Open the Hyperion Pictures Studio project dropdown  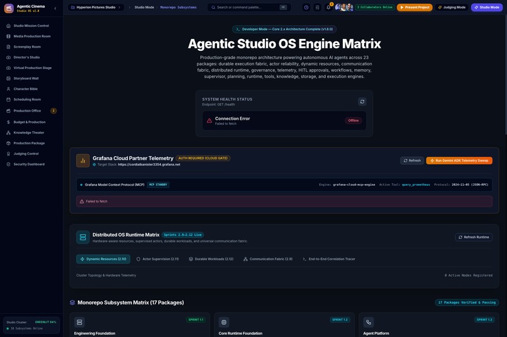coord(96,7)
